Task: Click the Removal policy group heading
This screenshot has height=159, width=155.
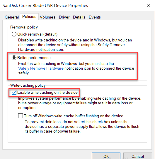Action: point(24,27)
